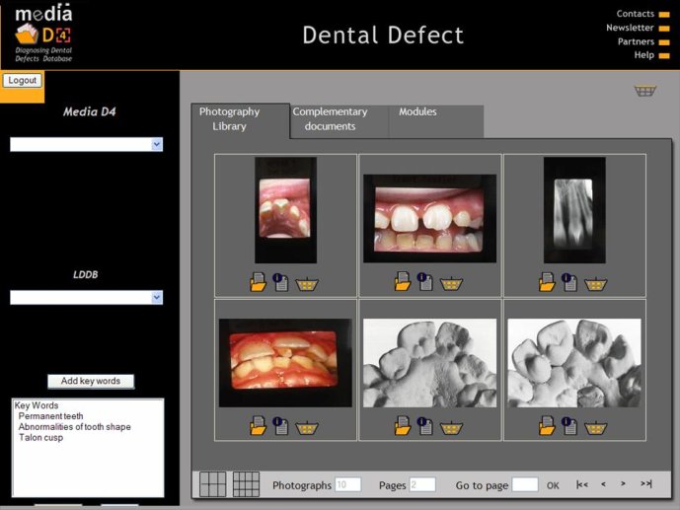This screenshot has height=510, width=680.
Task: Click the Add key words button
Action: tap(91, 381)
